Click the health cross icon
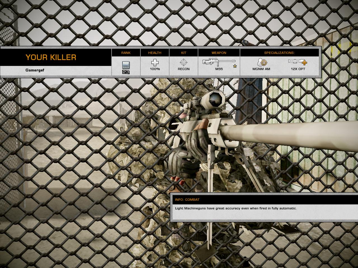358x268 pixels. click(x=155, y=63)
